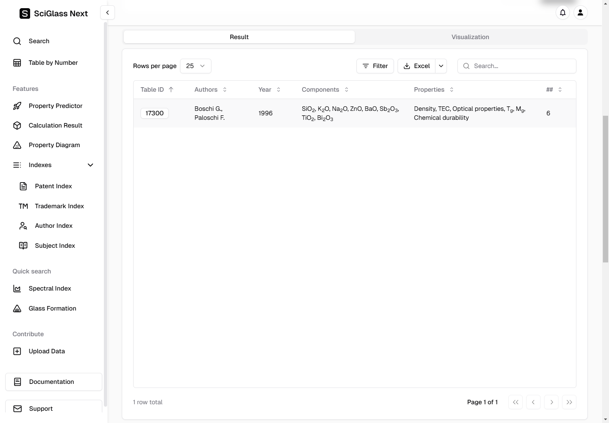This screenshot has width=609, height=423.
Task: Click the table Search input field
Action: [521, 66]
